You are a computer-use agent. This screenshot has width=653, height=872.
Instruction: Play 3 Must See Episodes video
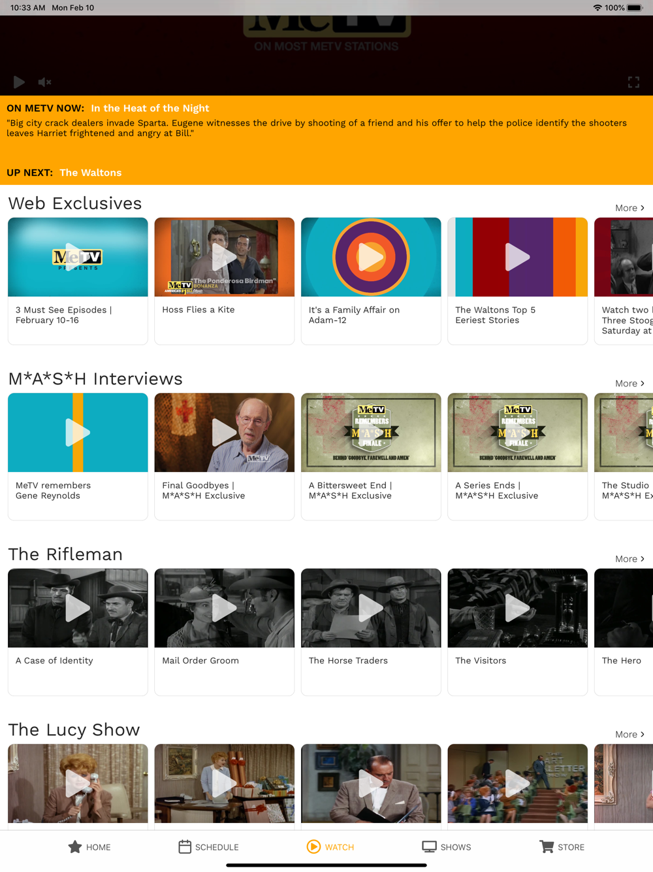tap(78, 257)
